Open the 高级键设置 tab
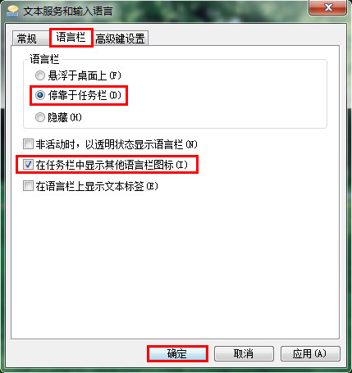This screenshot has width=352, height=373. 120,39
